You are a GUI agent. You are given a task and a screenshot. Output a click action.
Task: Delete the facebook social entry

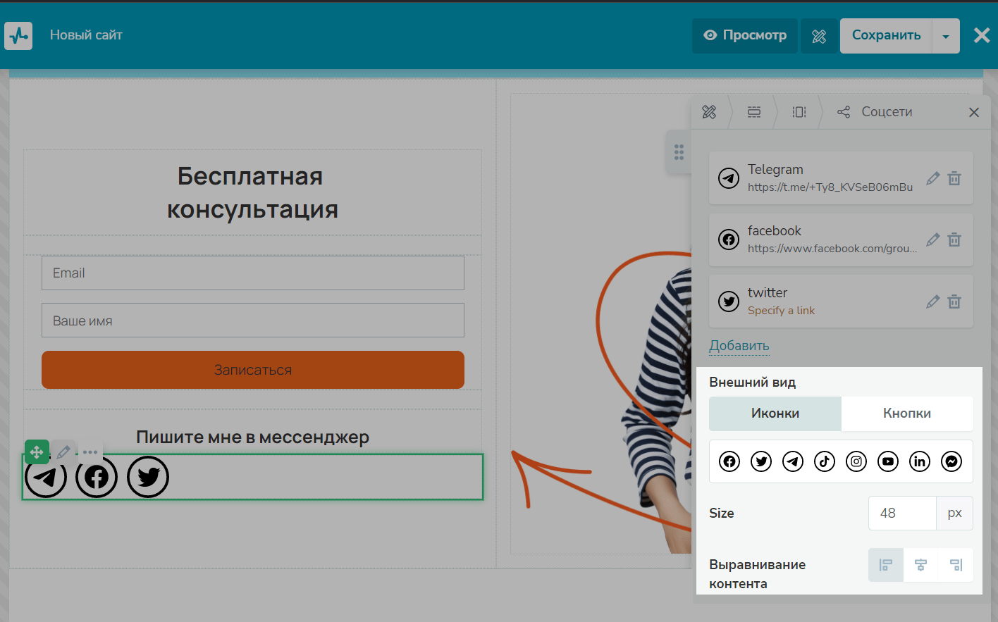[954, 240]
